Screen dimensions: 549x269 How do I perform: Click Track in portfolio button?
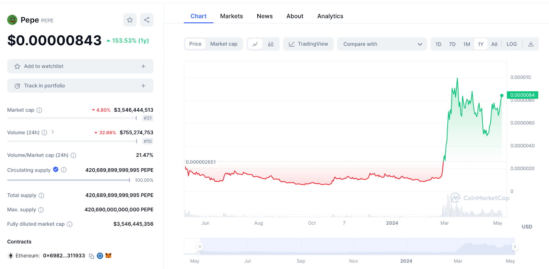tap(80, 86)
